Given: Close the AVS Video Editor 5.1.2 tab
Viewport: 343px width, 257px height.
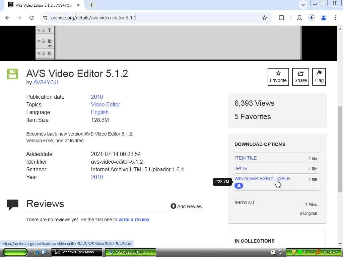Looking at the screenshot, I should pyautogui.click(x=78, y=5).
